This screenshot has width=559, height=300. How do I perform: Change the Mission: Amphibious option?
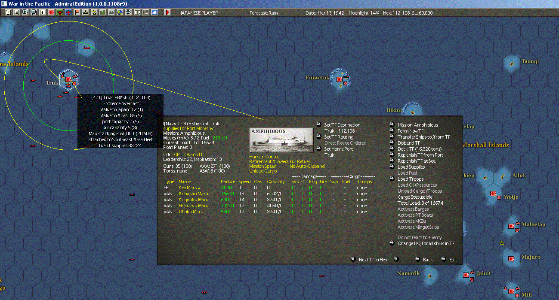tap(418, 125)
